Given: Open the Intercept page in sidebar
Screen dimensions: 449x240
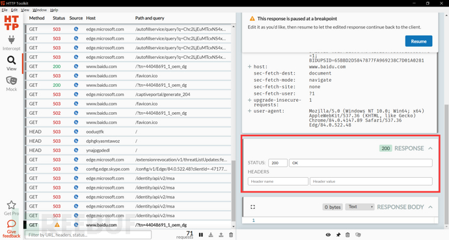Looking at the screenshot, I should point(12,43).
